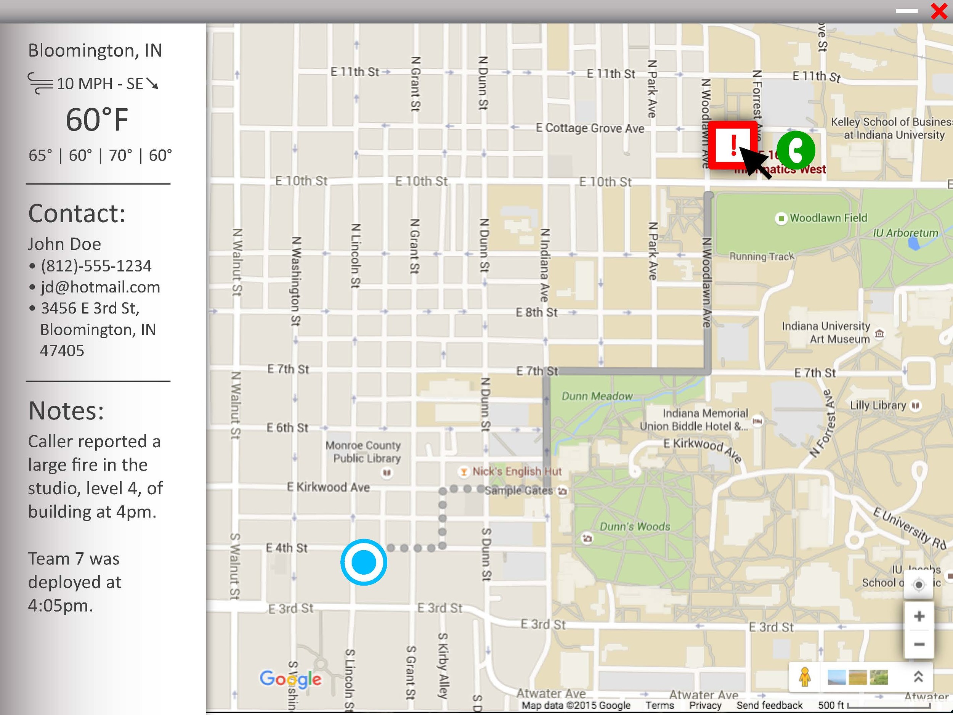
Task: Click the Send feedback link
Action: pos(769,705)
